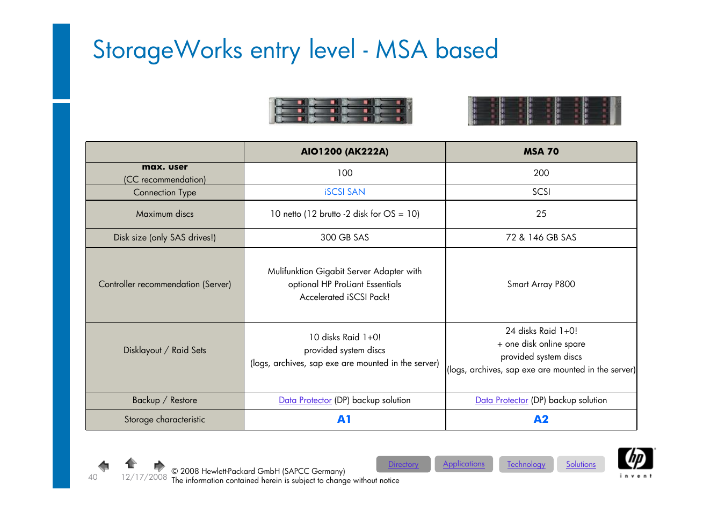Select the Backup / Restore row label
725x512 pixels.
(x=165, y=400)
